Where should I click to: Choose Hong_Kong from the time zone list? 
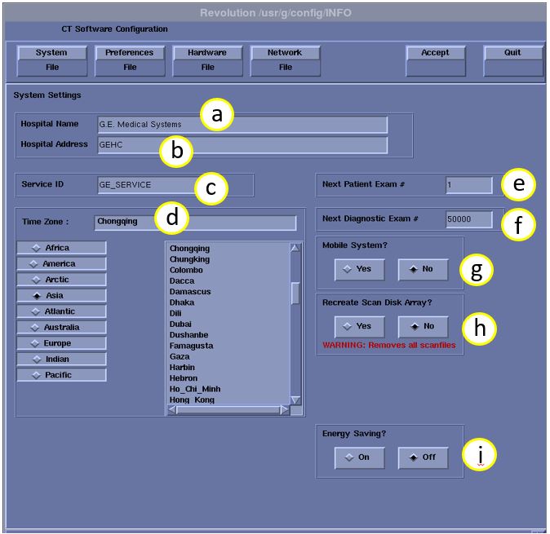pos(192,400)
